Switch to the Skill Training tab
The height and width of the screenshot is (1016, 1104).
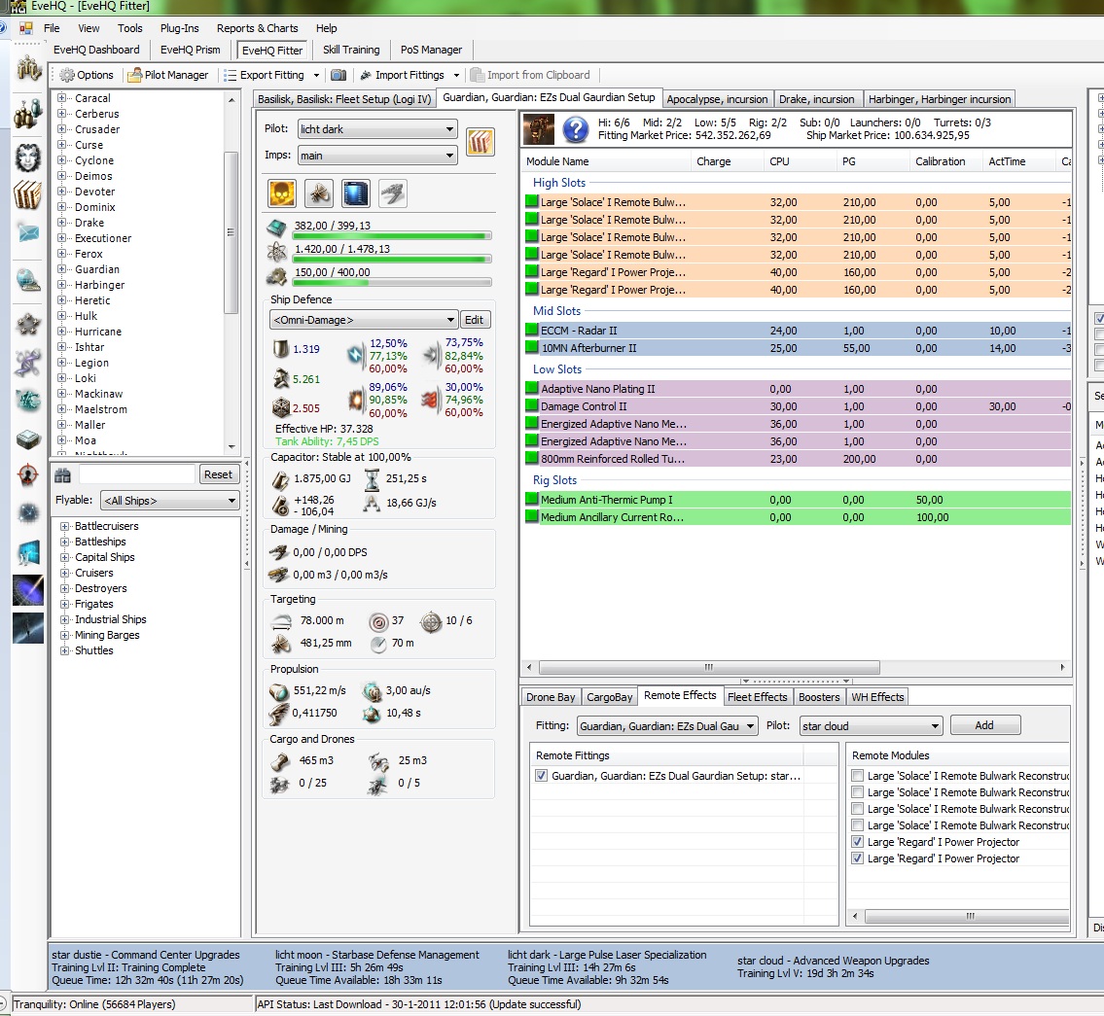350,50
